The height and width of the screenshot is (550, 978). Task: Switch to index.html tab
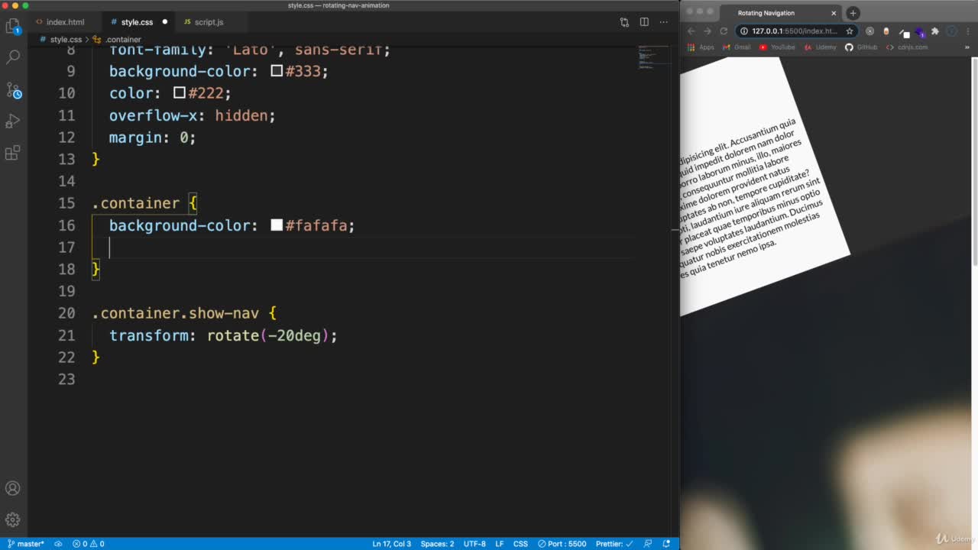tap(65, 22)
